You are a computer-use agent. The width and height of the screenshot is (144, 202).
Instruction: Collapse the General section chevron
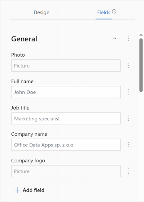(115, 38)
